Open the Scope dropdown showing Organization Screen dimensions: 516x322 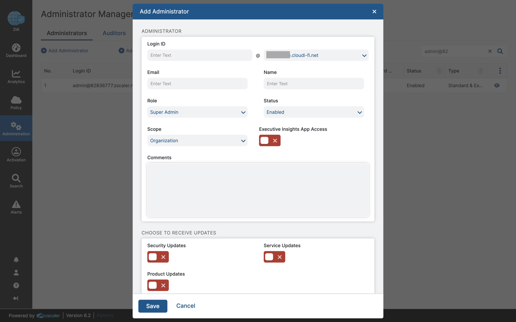tap(197, 140)
